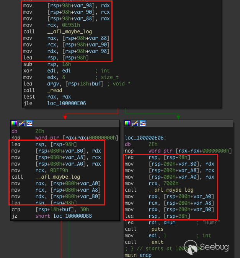240x258 pixels.
Task: Open the color palette icon of the 0DFF9h node
Action: [14, 123]
